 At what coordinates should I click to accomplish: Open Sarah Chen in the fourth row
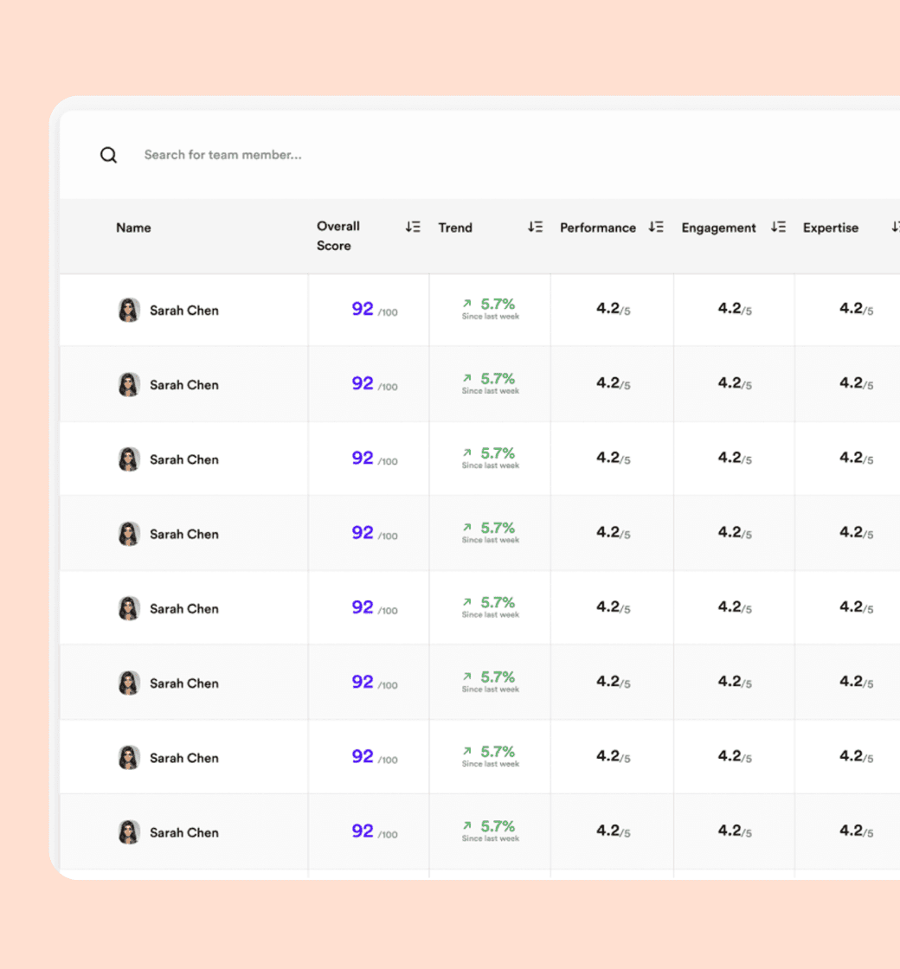[x=184, y=535]
